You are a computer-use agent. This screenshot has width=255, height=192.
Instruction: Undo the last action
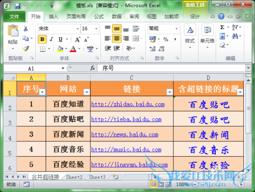click(27, 6)
